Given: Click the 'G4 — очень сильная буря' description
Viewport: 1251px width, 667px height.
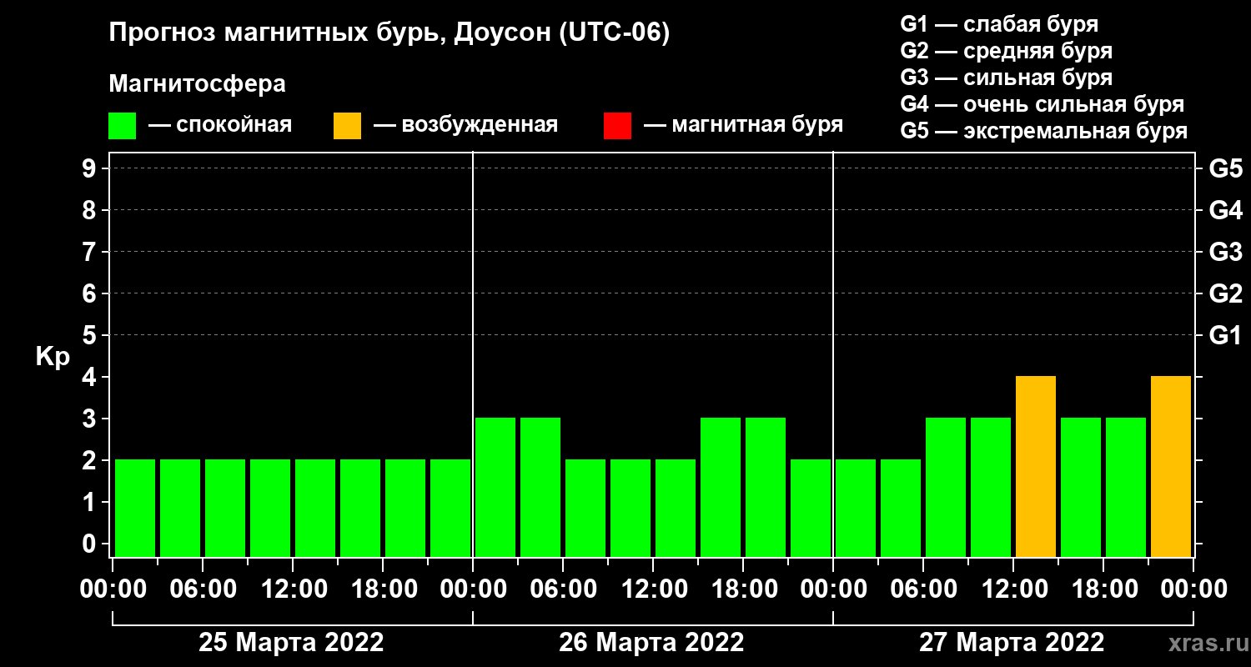Looking at the screenshot, I should coord(1042,104).
